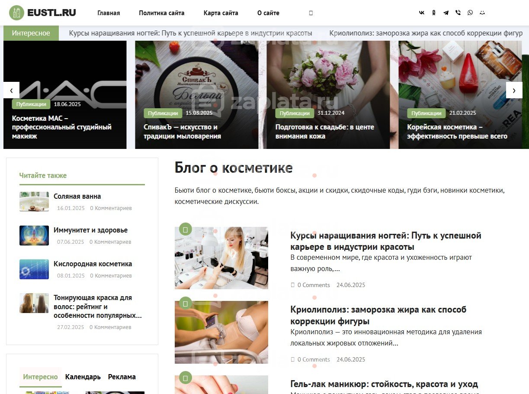This screenshot has width=529, height=394.
Task: Click green badge on nail courses thumbnail
Action: (x=185, y=229)
